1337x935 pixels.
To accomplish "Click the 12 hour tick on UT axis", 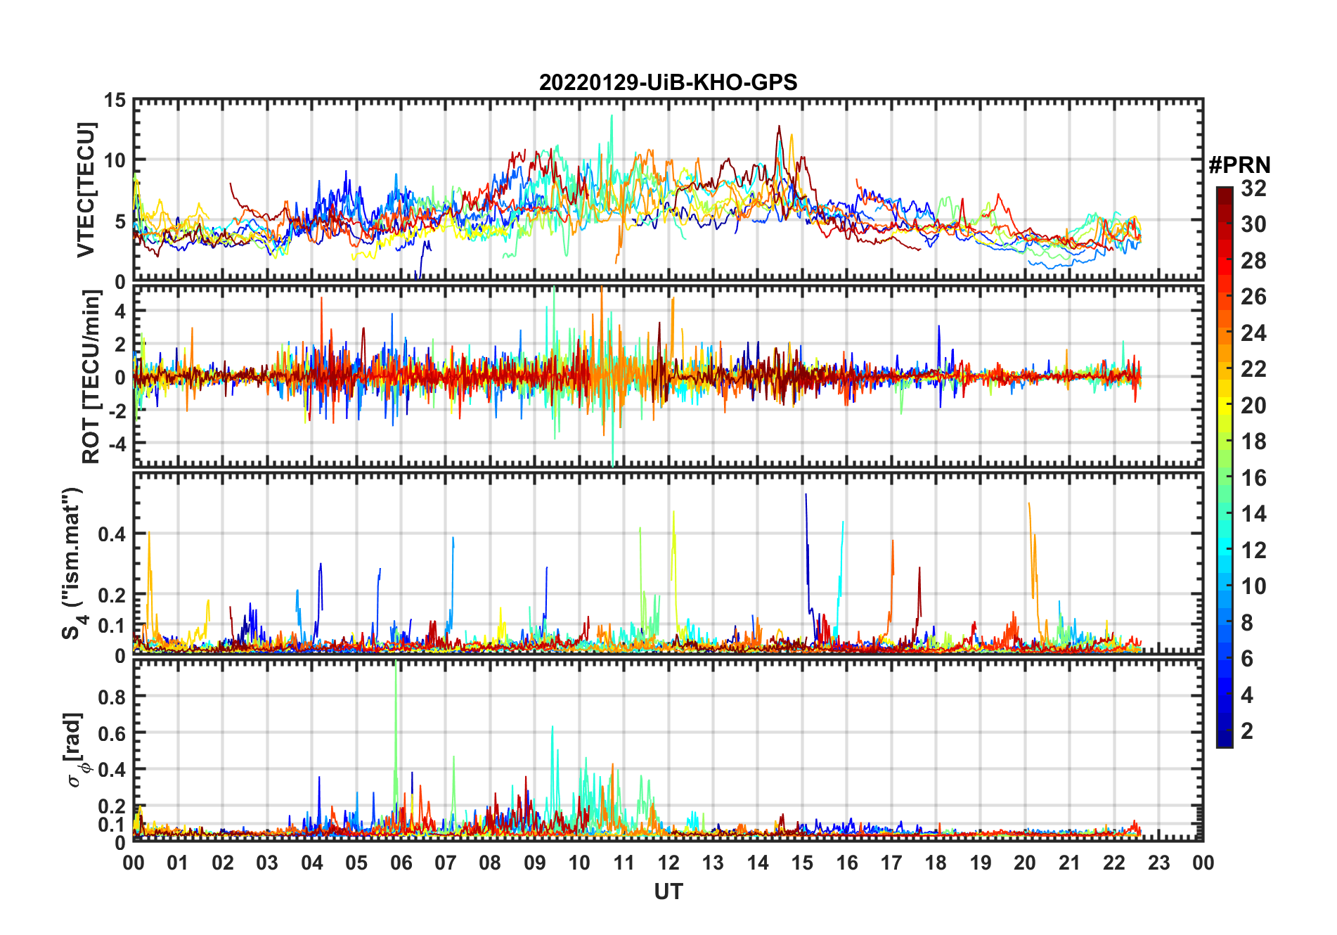I will pyautogui.click(x=668, y=863).
